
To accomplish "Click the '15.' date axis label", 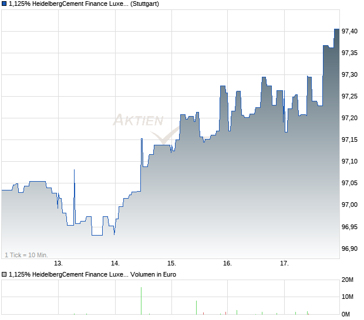I will click(x=171, y=264).
